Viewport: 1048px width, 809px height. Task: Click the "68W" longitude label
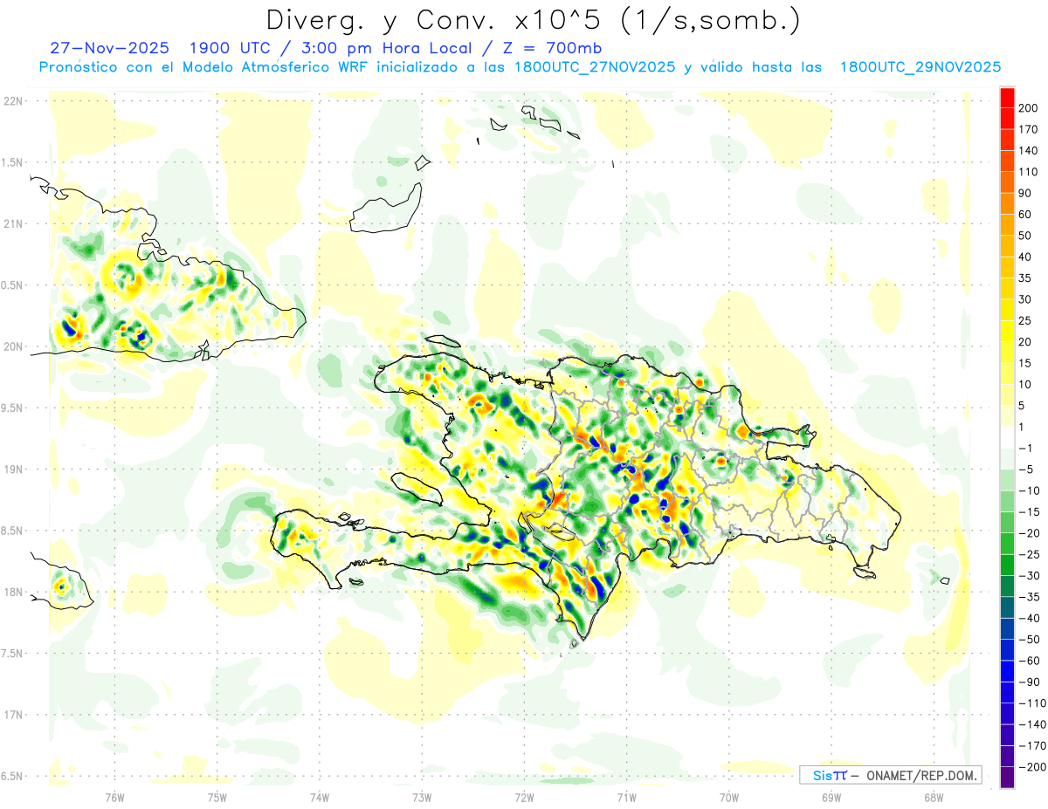934,797
